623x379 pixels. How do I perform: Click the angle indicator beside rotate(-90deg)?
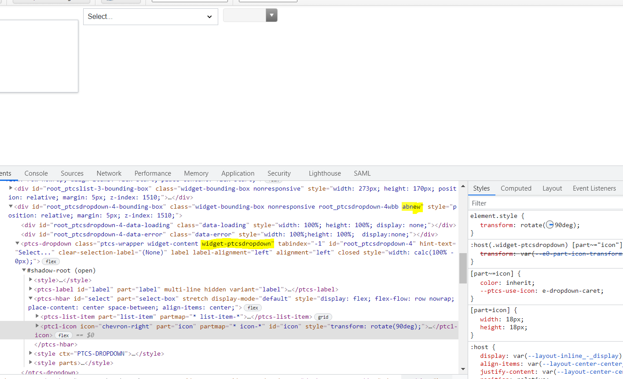pos(550,224)
